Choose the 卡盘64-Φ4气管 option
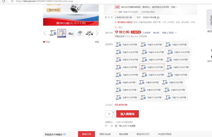Image resolution: width=212 pixels, height=137 pixels. point(177,75)
